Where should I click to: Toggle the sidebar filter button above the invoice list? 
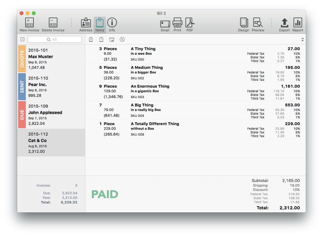point(23,39)
